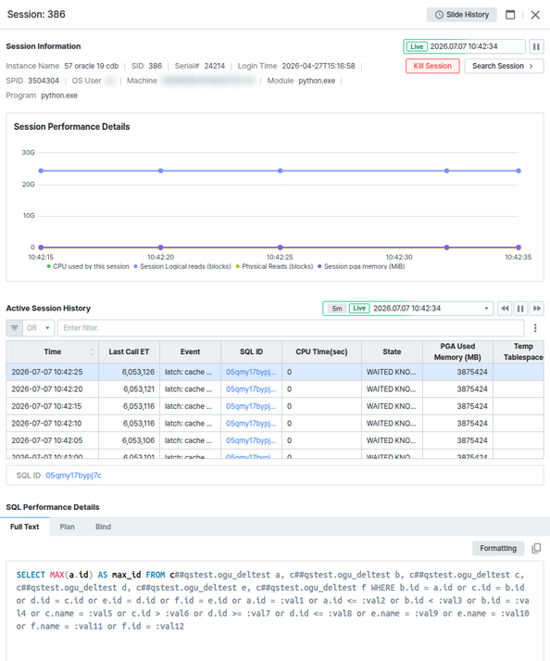The image size is (550, 661).
Task: Switch to the Plan tab
Action: coord(67,527)
